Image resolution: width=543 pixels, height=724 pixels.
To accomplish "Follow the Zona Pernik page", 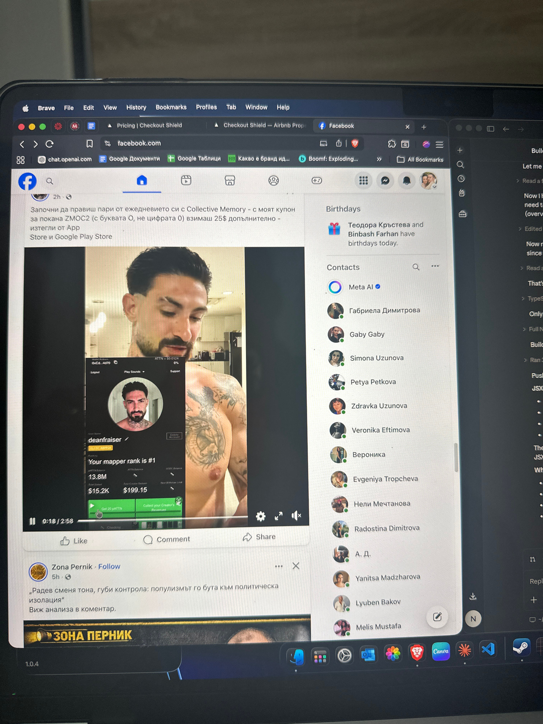I will pos(109,567).
